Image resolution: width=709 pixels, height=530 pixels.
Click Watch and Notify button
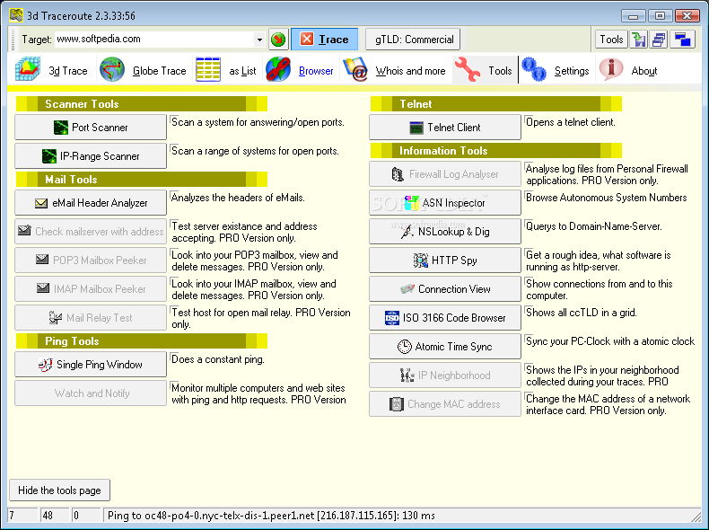pyautogui.click(x=91, y=393)
